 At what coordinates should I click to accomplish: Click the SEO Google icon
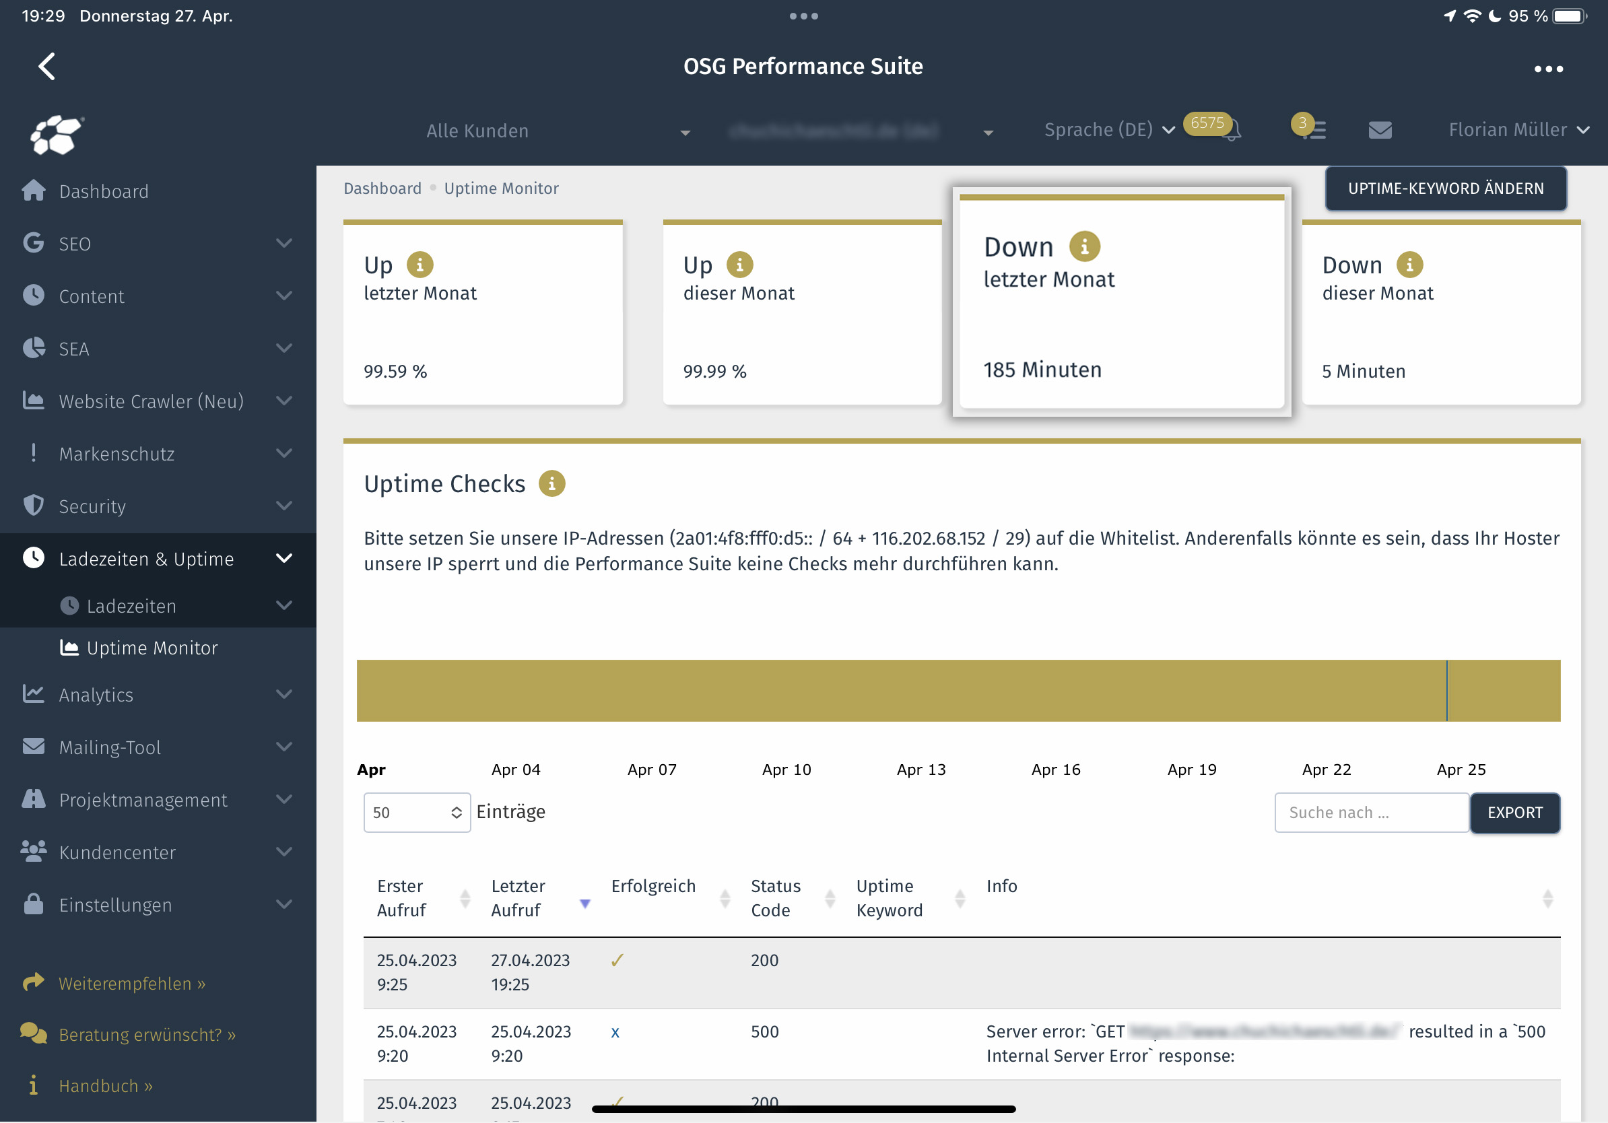34,243
